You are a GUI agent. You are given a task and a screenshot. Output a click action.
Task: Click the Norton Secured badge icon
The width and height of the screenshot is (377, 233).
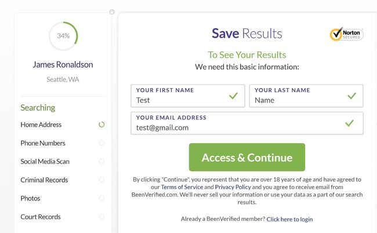(x=346, y=34)
